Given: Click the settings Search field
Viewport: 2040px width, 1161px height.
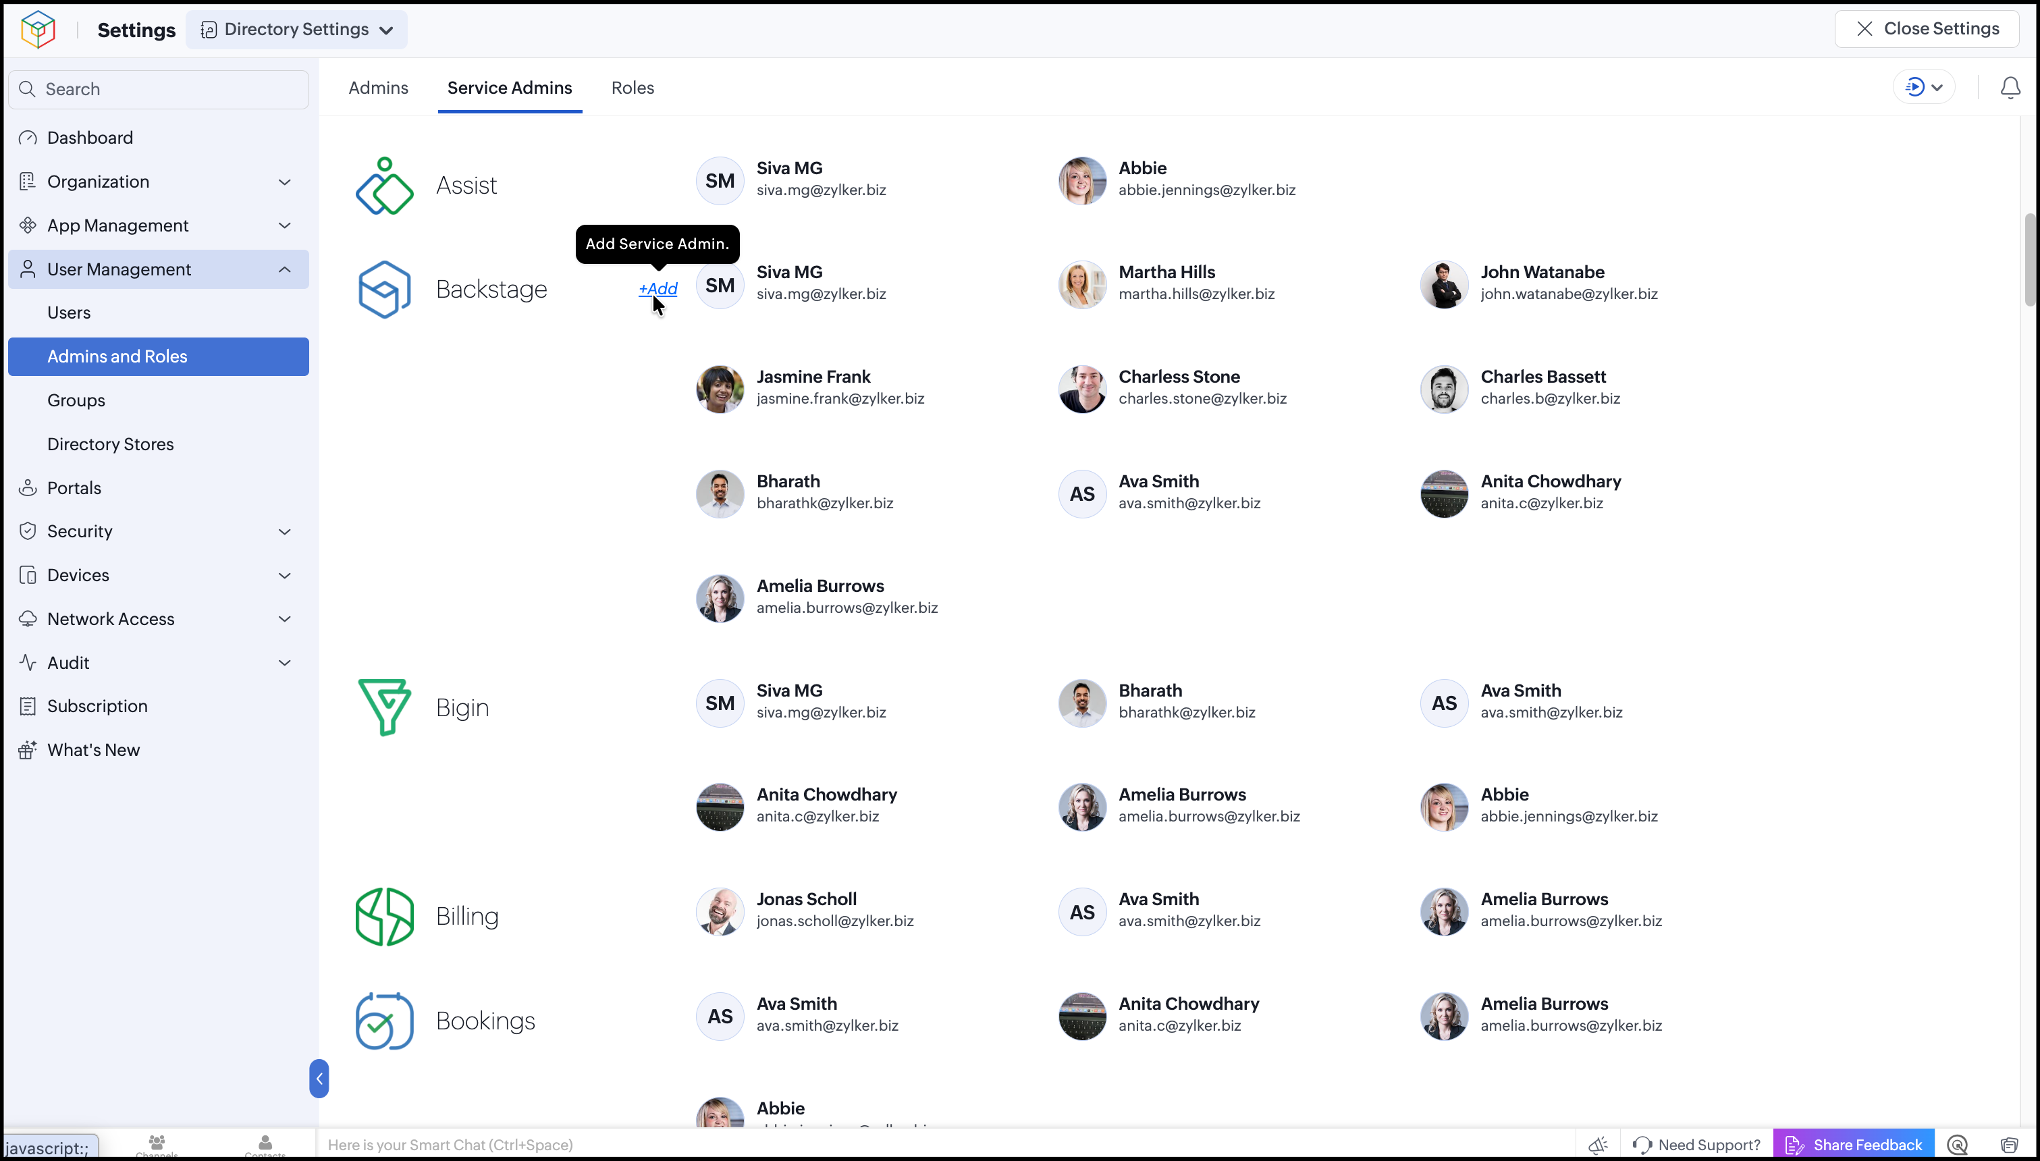Looking at the screenshot, I should click(x=159, y=89).
